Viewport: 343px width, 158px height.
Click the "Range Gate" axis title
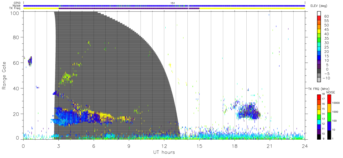point(4,76)
